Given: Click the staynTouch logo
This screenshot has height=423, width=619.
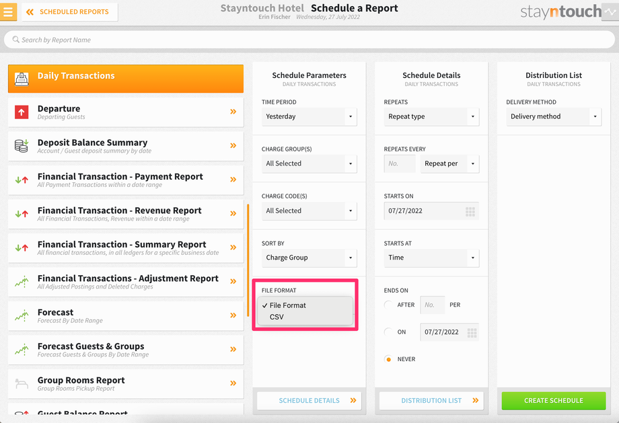Looking at the screenshot, I should pos(560,12).
